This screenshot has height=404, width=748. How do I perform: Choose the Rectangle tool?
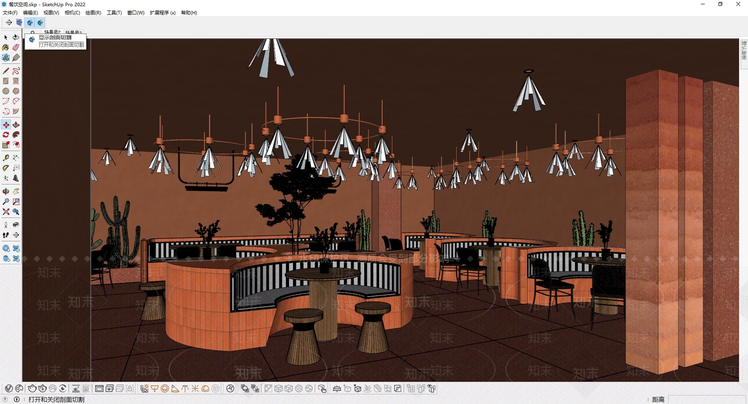pyautogui.click(x=6, y=81)
